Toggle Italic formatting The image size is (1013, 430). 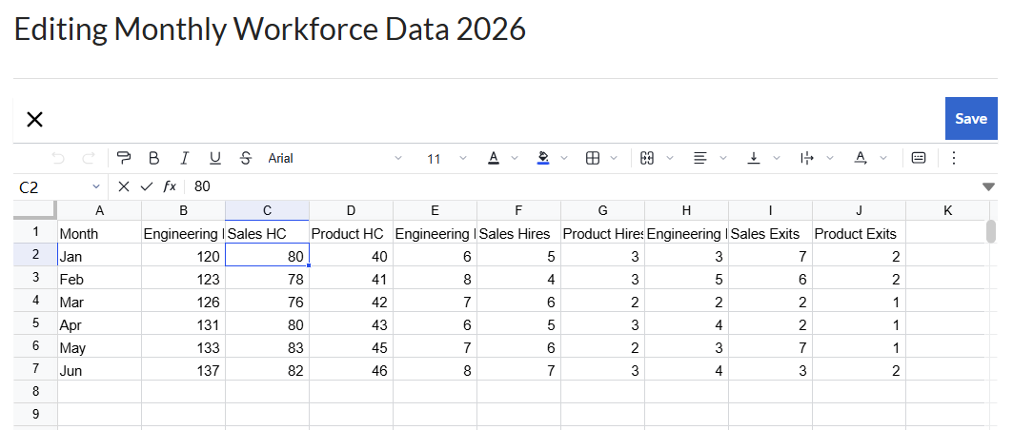click(184, 158)
